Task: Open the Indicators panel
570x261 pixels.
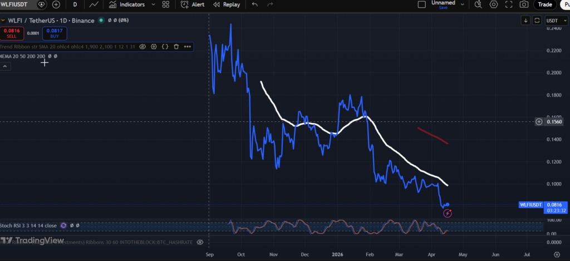Action: click(127, 4)
